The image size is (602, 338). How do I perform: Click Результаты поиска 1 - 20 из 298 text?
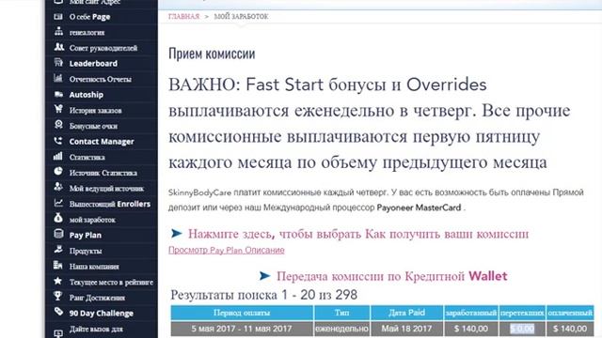pyautogui.click(x=263, y=295)
